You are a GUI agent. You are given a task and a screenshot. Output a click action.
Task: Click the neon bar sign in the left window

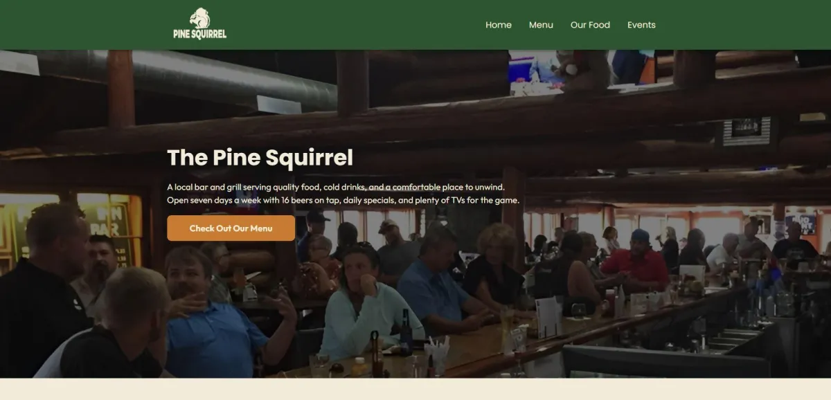click(x=109, y=220)
